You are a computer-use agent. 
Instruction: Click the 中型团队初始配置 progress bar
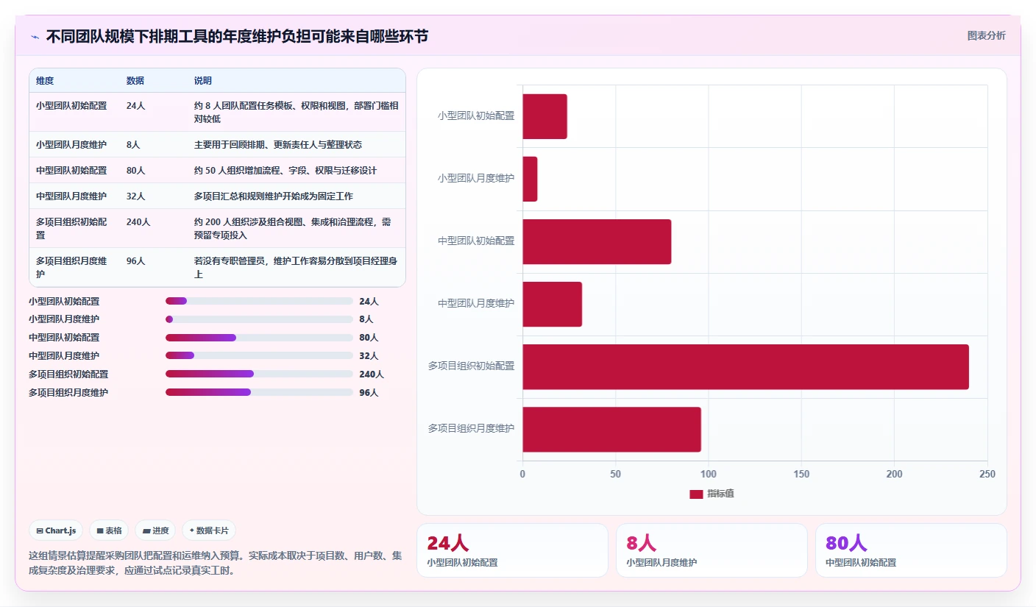259,338
